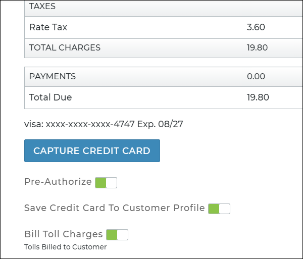The height and width of the screenshot is (259, 303).
Task: Click the Save Credit Card To Customer Profile label
Action: 115,208
